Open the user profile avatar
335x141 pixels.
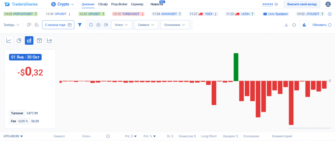(x=328, y=4)
